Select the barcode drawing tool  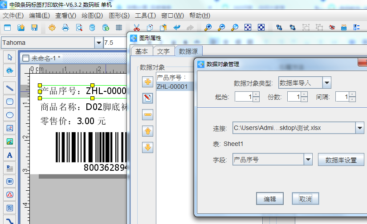tap(9, 181)
